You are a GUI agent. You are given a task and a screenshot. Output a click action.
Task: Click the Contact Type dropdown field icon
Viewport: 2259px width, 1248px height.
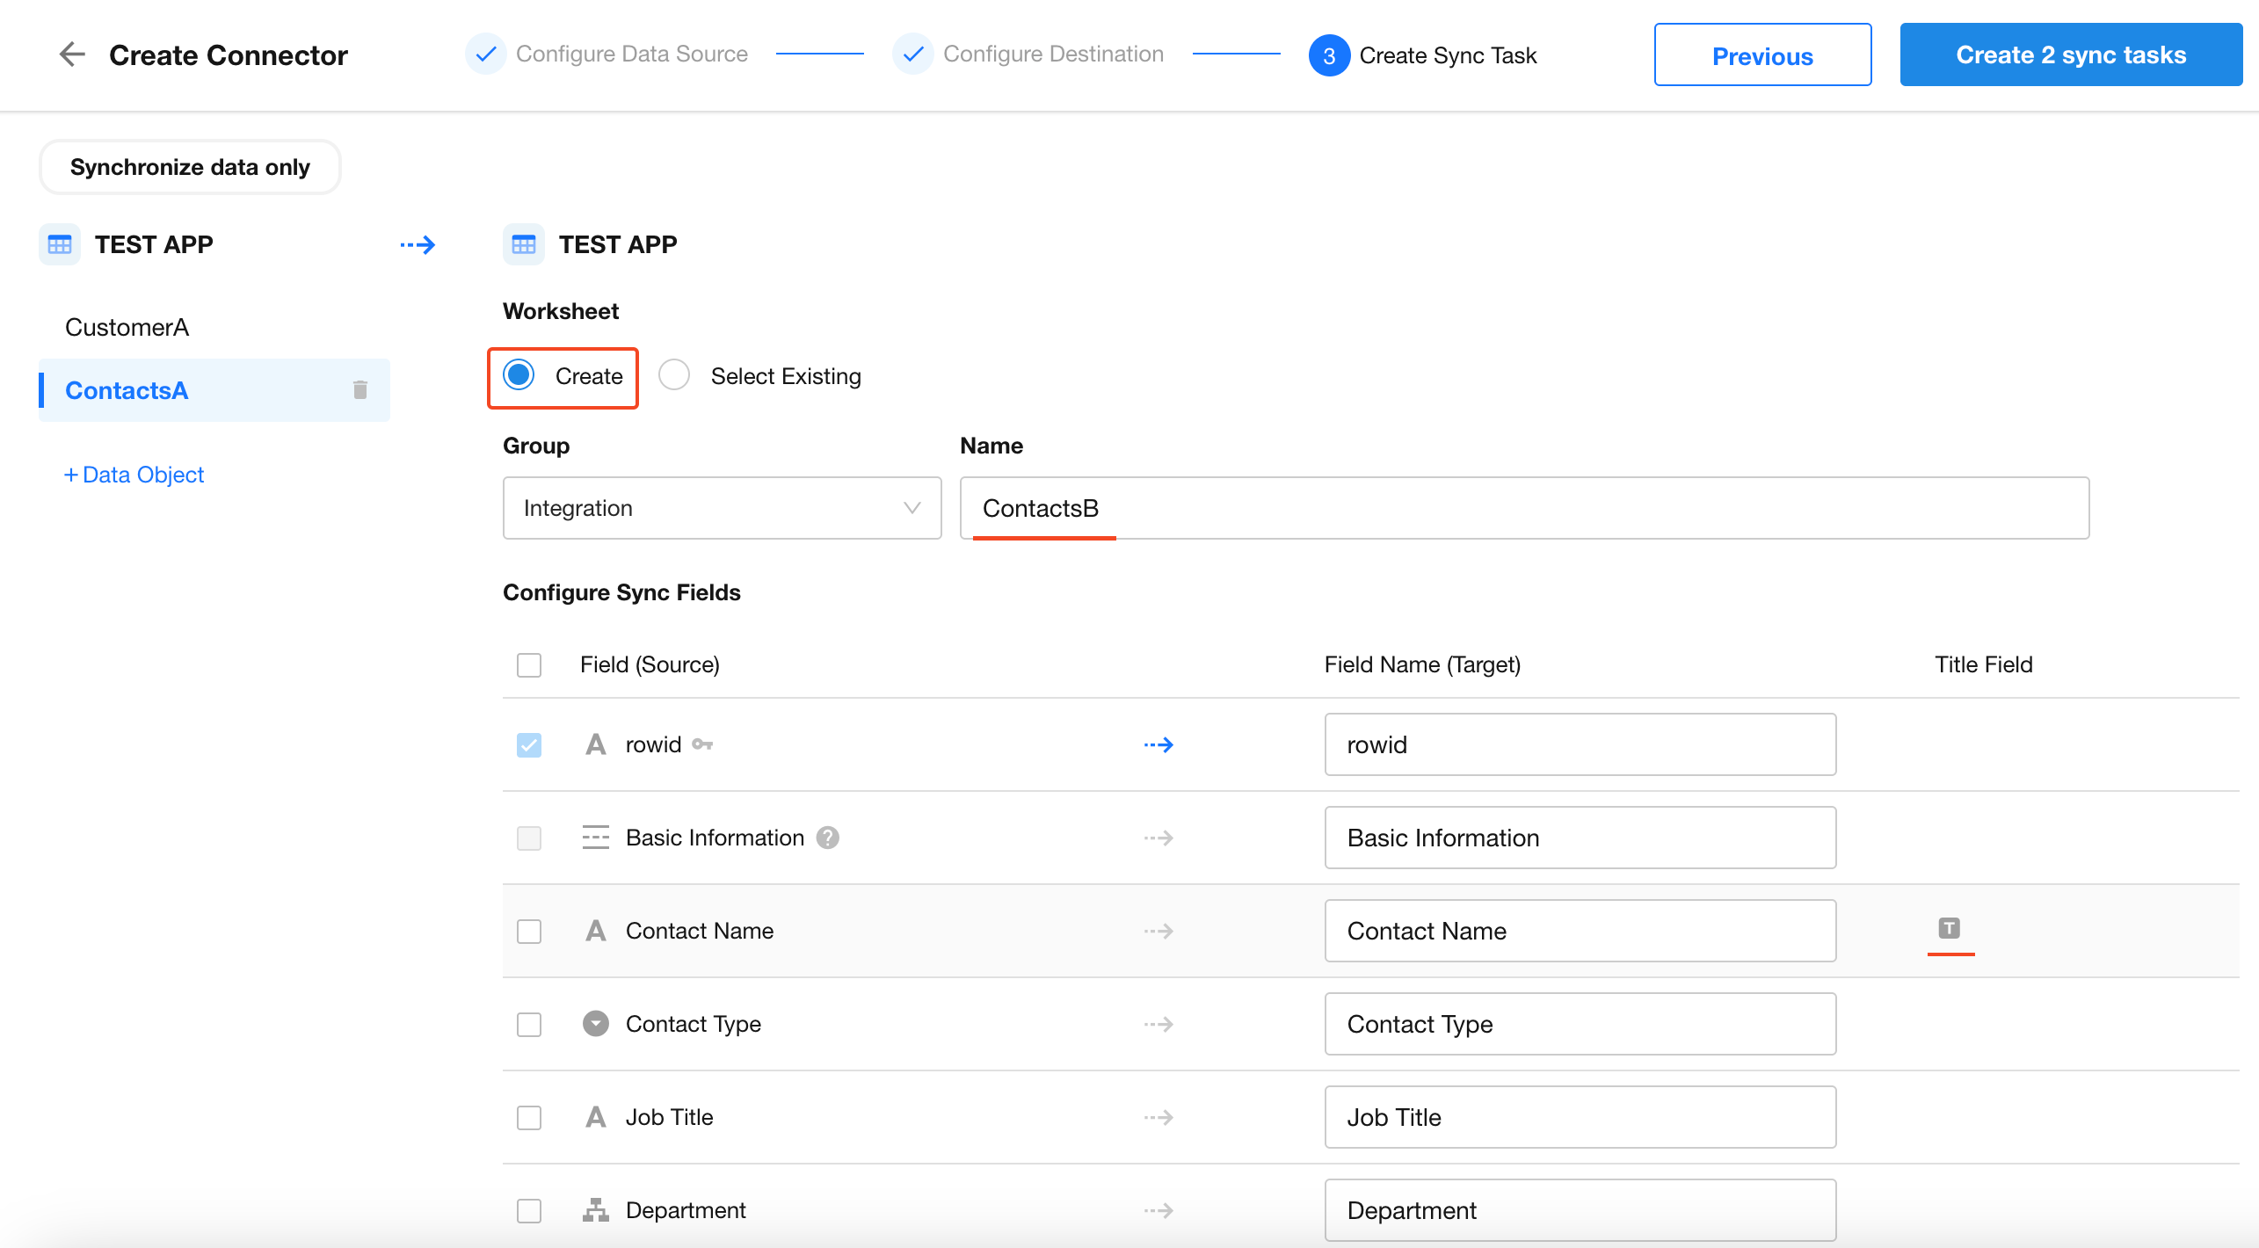595,1024
